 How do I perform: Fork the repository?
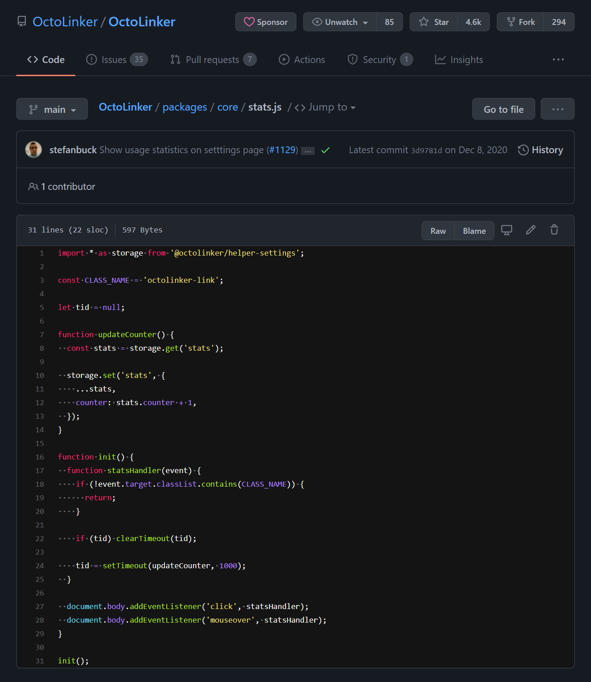pos(521,22)
